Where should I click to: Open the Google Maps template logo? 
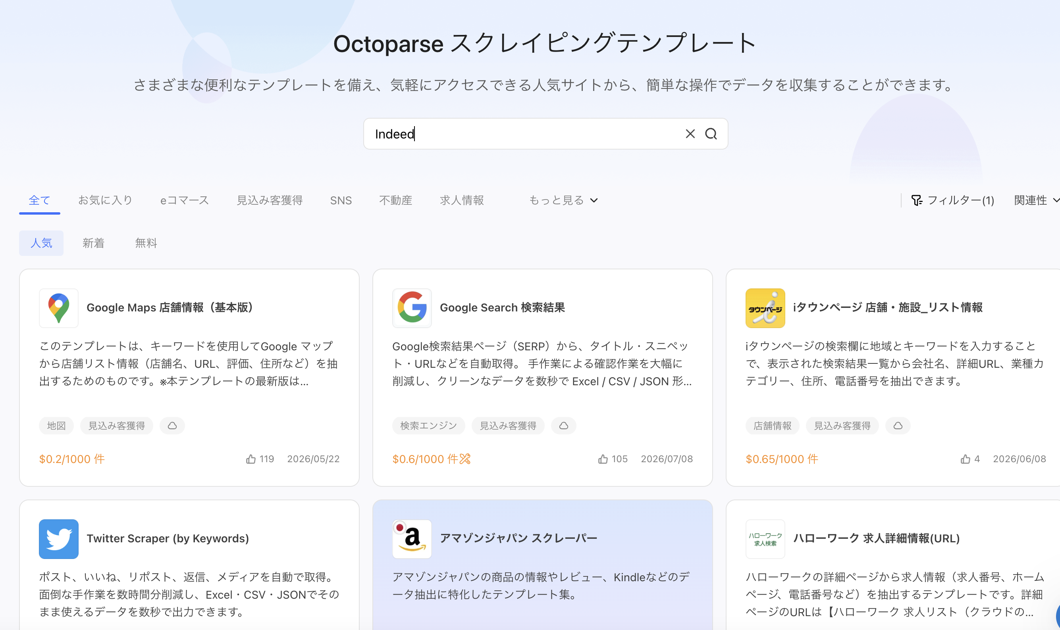point(59,308)
